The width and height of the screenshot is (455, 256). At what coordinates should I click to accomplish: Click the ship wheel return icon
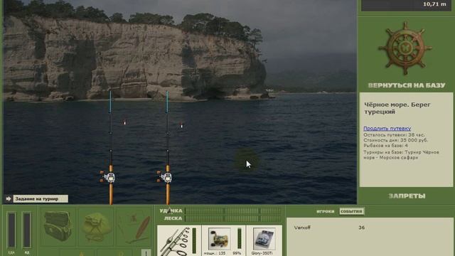[405, 48]
